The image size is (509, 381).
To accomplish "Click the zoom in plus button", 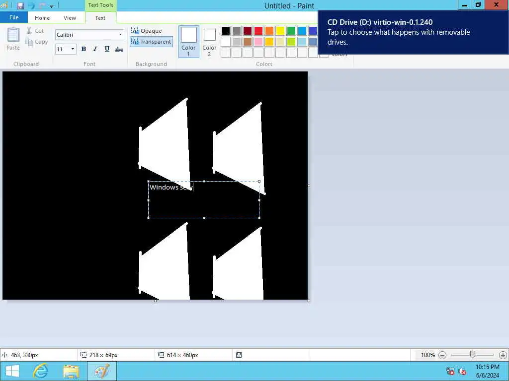I will pyautogui.click(x=503, y=355).
